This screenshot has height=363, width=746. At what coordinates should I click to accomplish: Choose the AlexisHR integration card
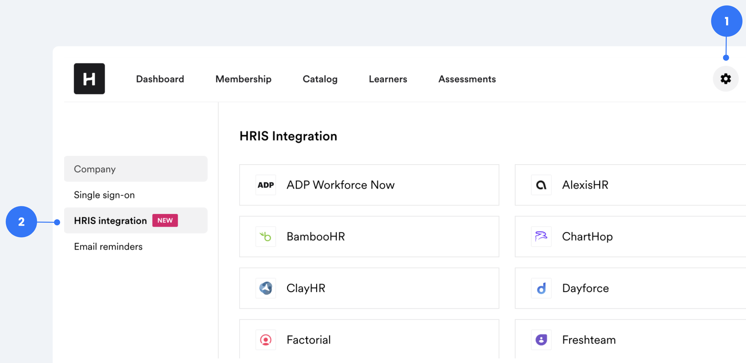[x=630, y=185]
